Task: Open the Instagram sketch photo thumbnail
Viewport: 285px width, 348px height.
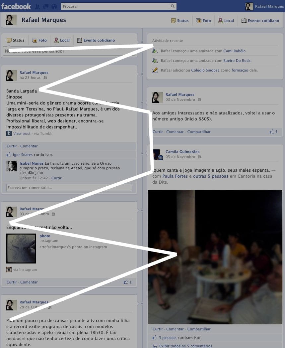Action: 21,248
